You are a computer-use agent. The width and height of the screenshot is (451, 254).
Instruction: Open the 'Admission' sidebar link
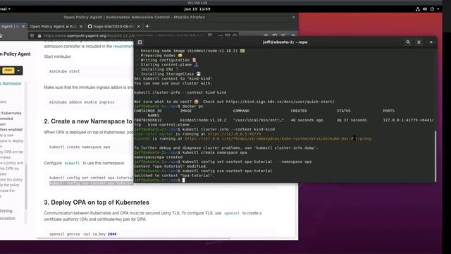pos(11,83)
